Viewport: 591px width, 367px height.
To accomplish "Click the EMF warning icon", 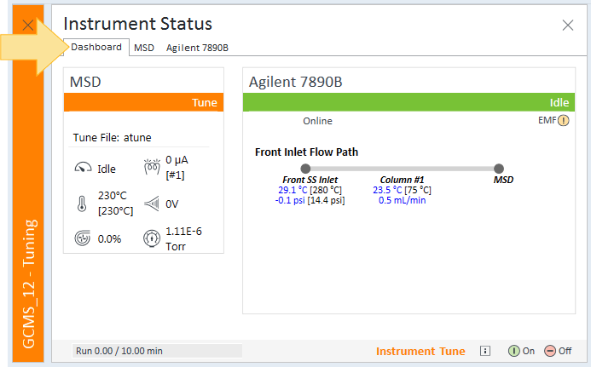I will click(563, 120).
